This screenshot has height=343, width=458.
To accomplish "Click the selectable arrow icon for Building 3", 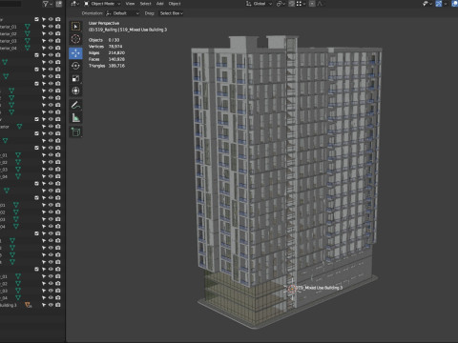I will click(44, 305).
